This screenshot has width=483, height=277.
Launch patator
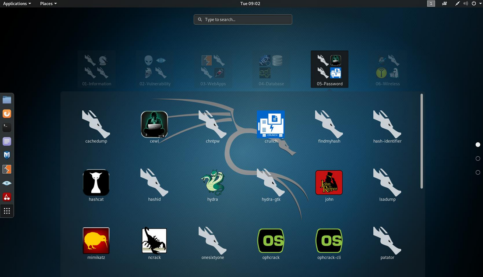[387, 244]
